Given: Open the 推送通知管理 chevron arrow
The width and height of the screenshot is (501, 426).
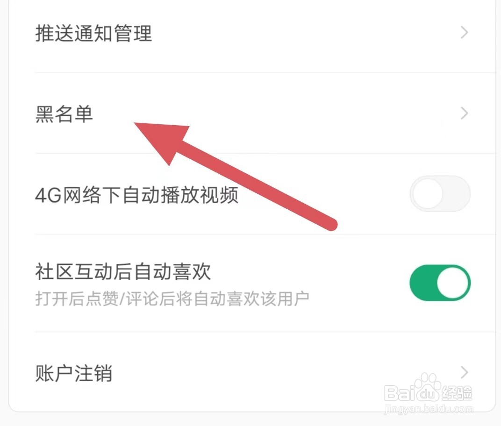Looking at the screenshot, I should tap(465, 33).
